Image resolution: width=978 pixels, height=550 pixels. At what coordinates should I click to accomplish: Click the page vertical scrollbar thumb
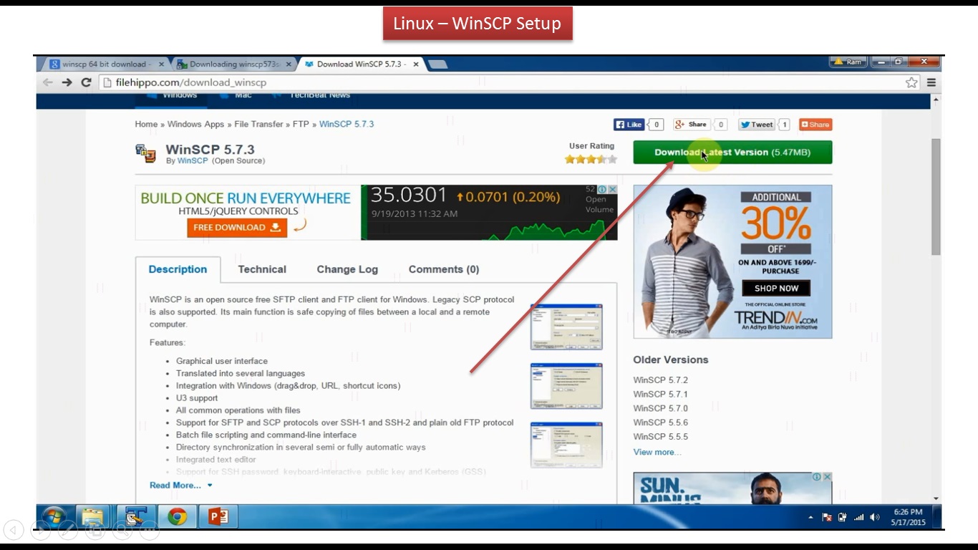tap(936, 196)
